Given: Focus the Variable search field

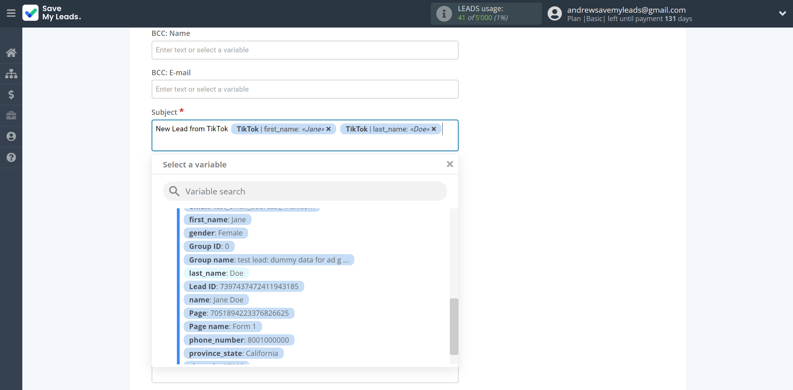Looking at the screenshot, I should point(305,191).
